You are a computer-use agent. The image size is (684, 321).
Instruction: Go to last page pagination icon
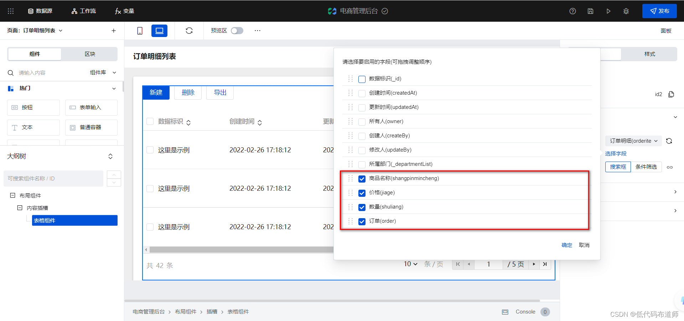545,264
